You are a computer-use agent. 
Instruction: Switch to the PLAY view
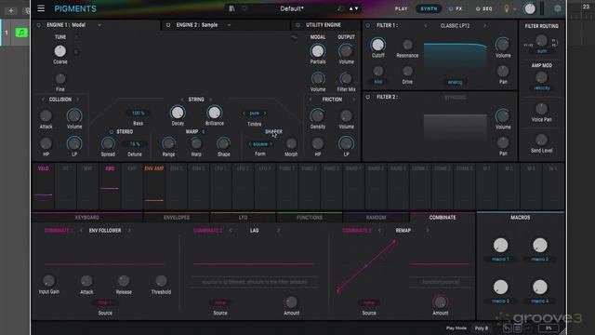(x=401, y=8)
